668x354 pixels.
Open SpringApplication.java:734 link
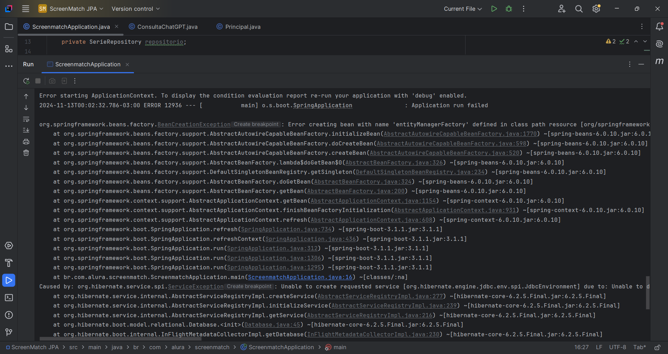click(x=286, y=229)
